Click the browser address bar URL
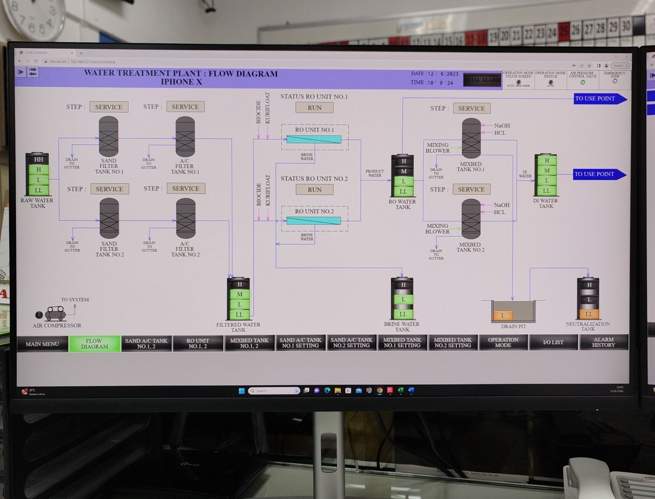Screen dimensions: 655x499 click(93, 62)
